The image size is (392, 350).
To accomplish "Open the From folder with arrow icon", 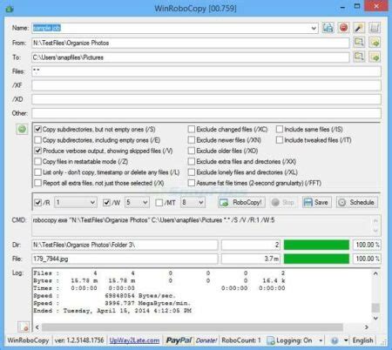I will [375, 43].
